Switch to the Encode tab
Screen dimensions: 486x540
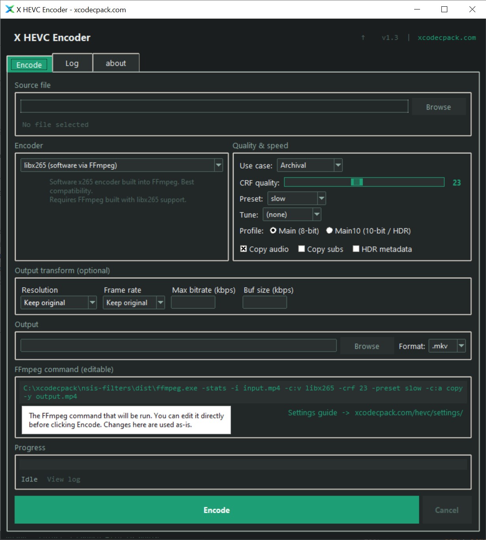click(29, 64)
